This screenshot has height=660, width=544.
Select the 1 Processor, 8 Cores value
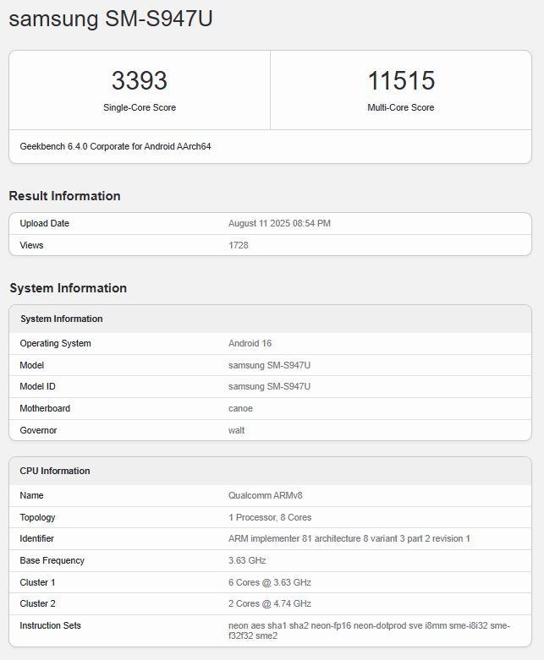pos(270,517)
